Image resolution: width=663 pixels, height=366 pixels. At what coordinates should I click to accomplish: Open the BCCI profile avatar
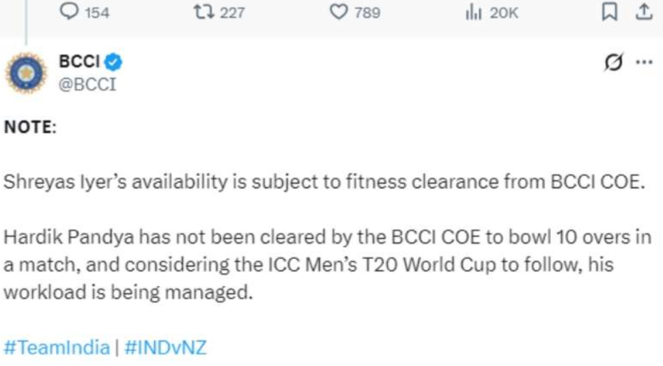[x=26, y=72]
